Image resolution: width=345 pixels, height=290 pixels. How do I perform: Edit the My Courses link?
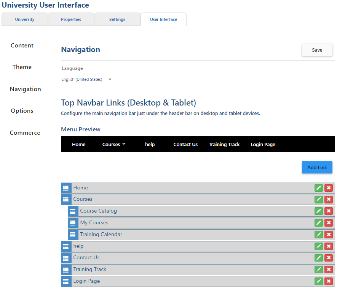pos(318,223)
